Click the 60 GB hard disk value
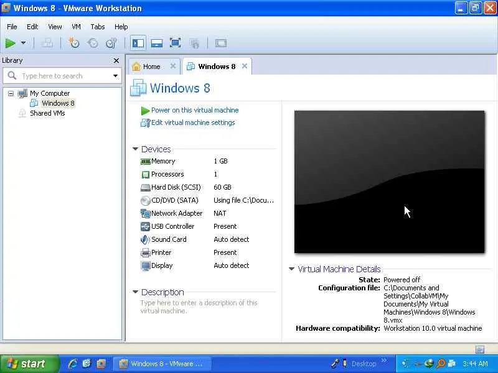This screenshot has width=498, height=373. tap(222, 187)
